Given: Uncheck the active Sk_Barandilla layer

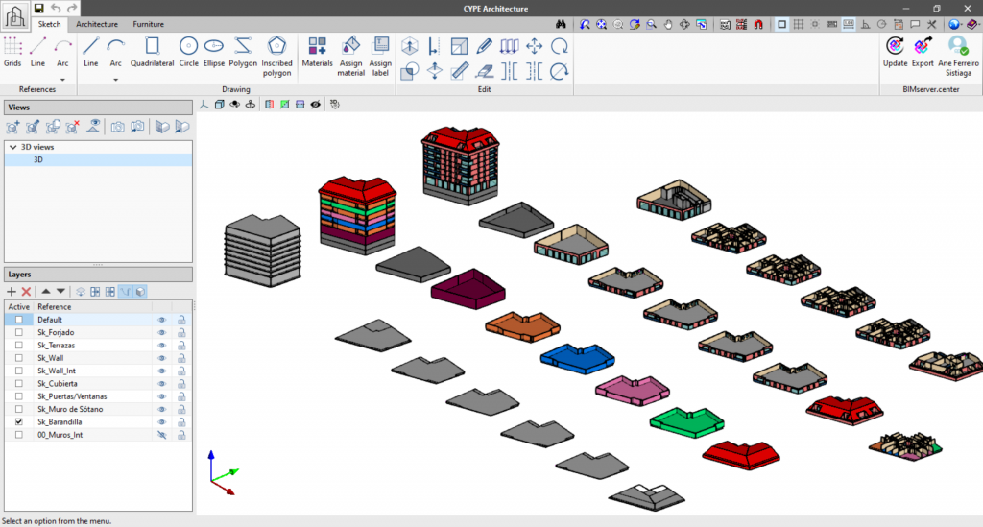Looking at the screenshot, I should click(x=19, y=421).
